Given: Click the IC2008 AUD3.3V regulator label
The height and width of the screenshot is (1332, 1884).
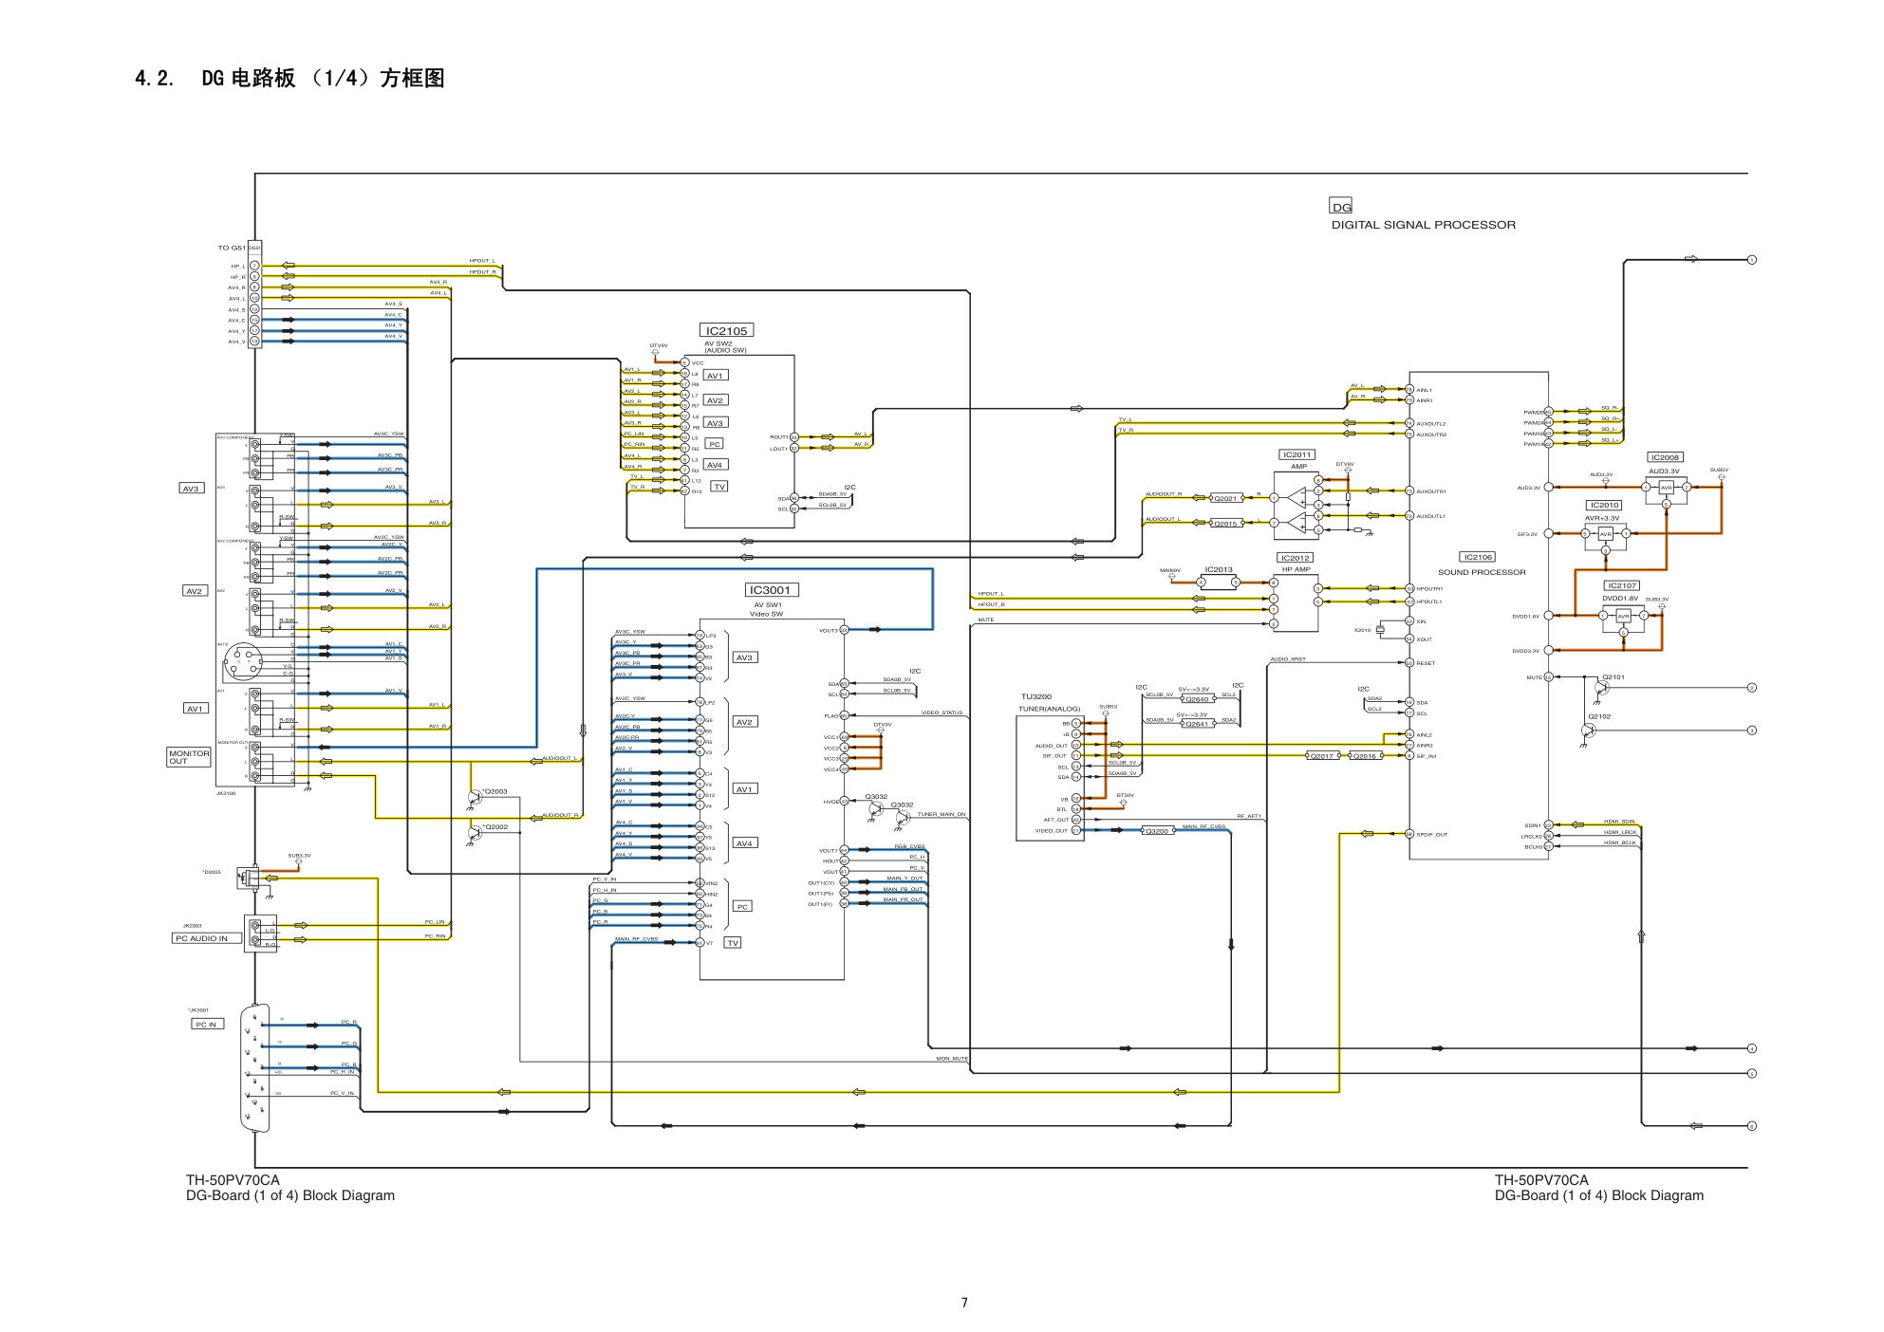Looking at the screenshot, I should (1665, 457).
